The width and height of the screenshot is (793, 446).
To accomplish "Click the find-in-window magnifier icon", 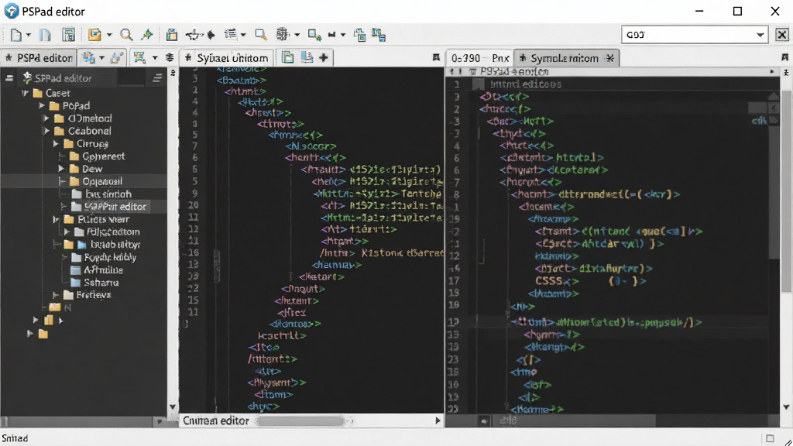I will coord(260,35).
